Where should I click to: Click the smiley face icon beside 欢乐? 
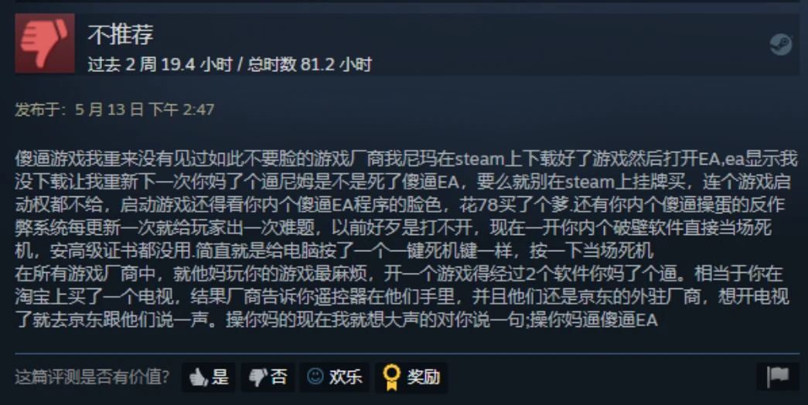315,376
